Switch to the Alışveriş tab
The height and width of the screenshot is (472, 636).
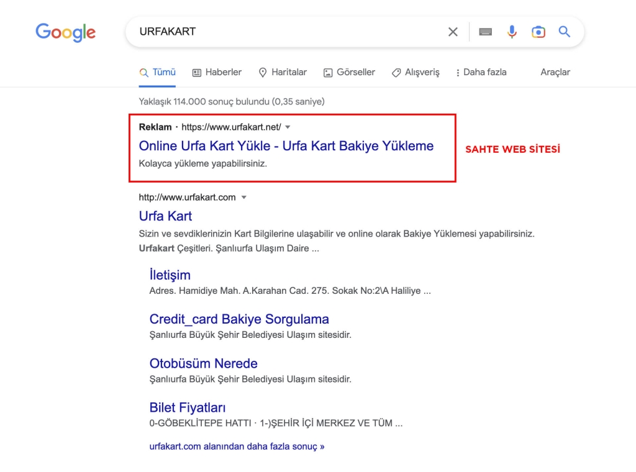point(416,72)
